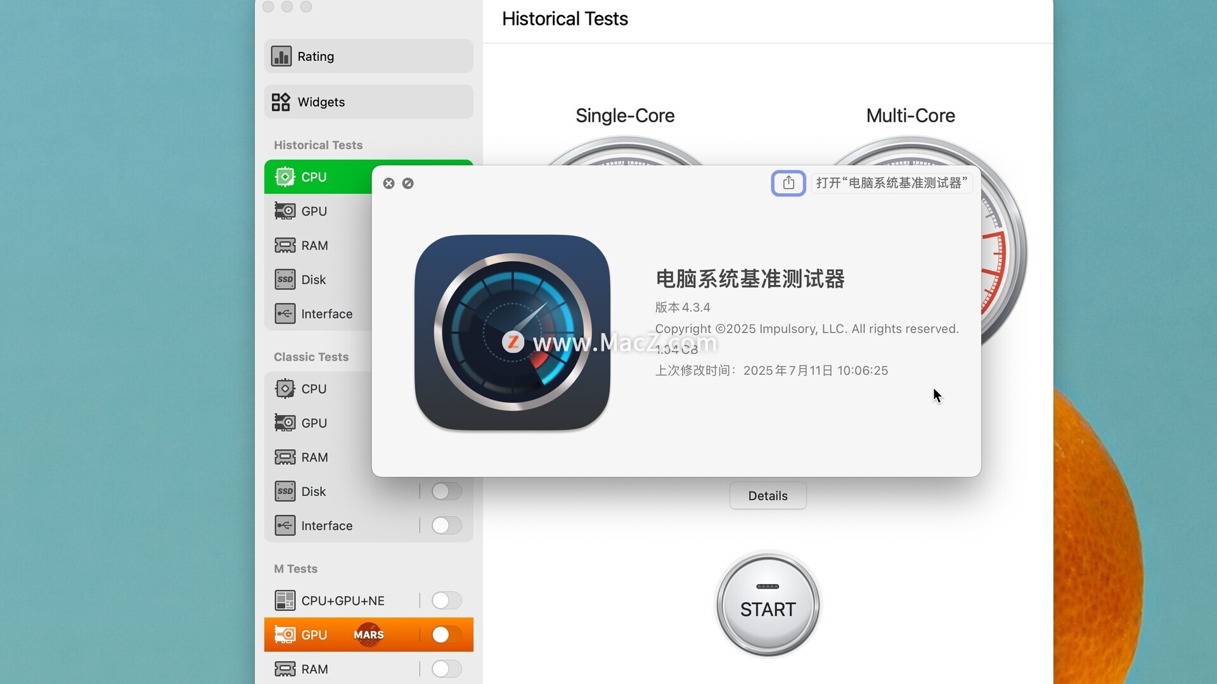The width and height of the screenshot is (1217, 684).
Task: Select CPU under Historical Tests
Action: click(318, 177)
